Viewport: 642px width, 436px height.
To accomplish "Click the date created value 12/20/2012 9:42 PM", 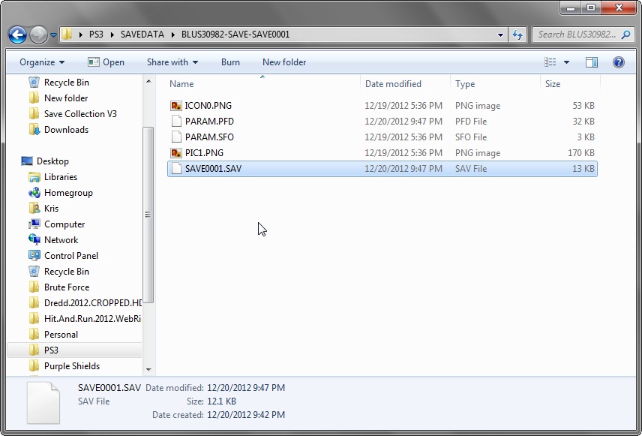I will click(246, 415).
